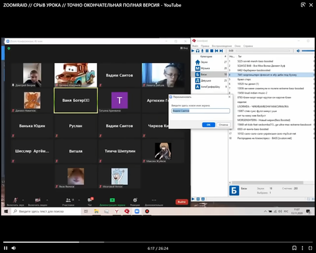Select the Басы category
This screenshot has width=316, height=253.
209,75
